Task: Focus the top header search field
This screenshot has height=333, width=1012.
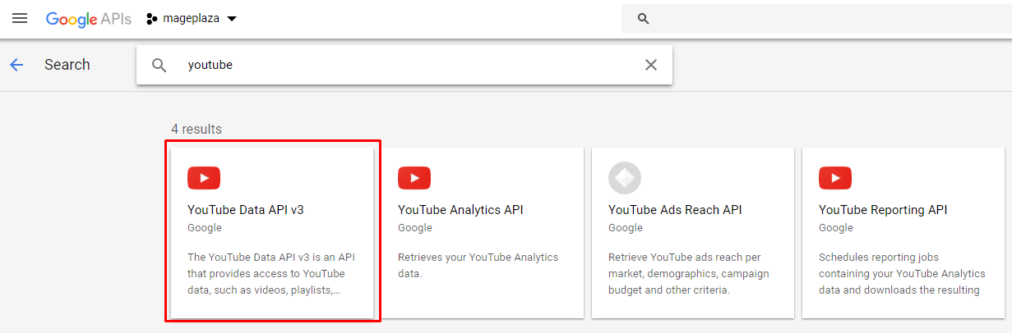Action: pos(816,19)
